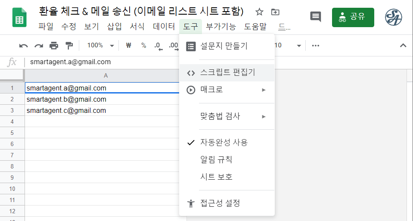This screenshot has height=221, width=413.
Task: Select 접근성 설정 menu entry
Action: [227, 203]
